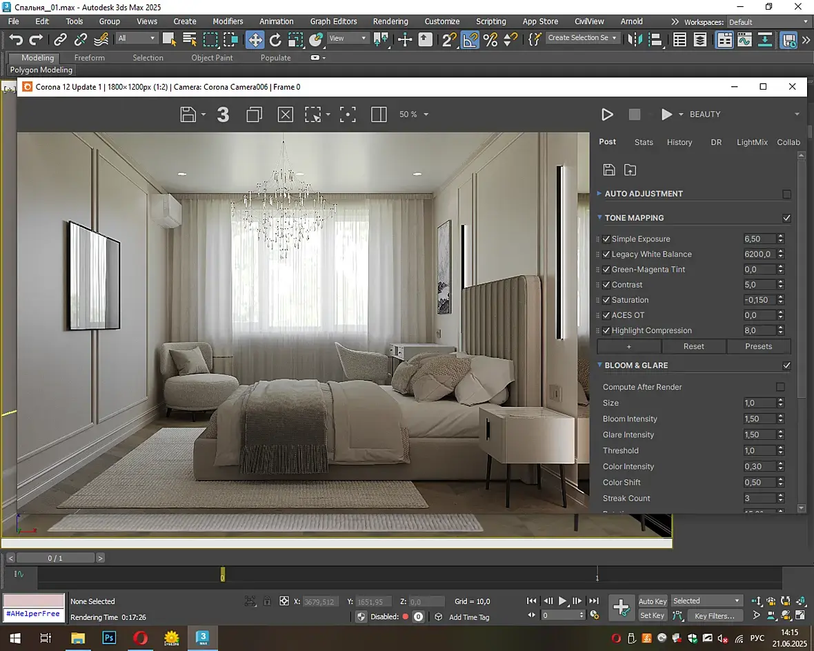Enable the Auto Adjustment checkbox
This screenshot has width=814, height=651.
point(787,194)
